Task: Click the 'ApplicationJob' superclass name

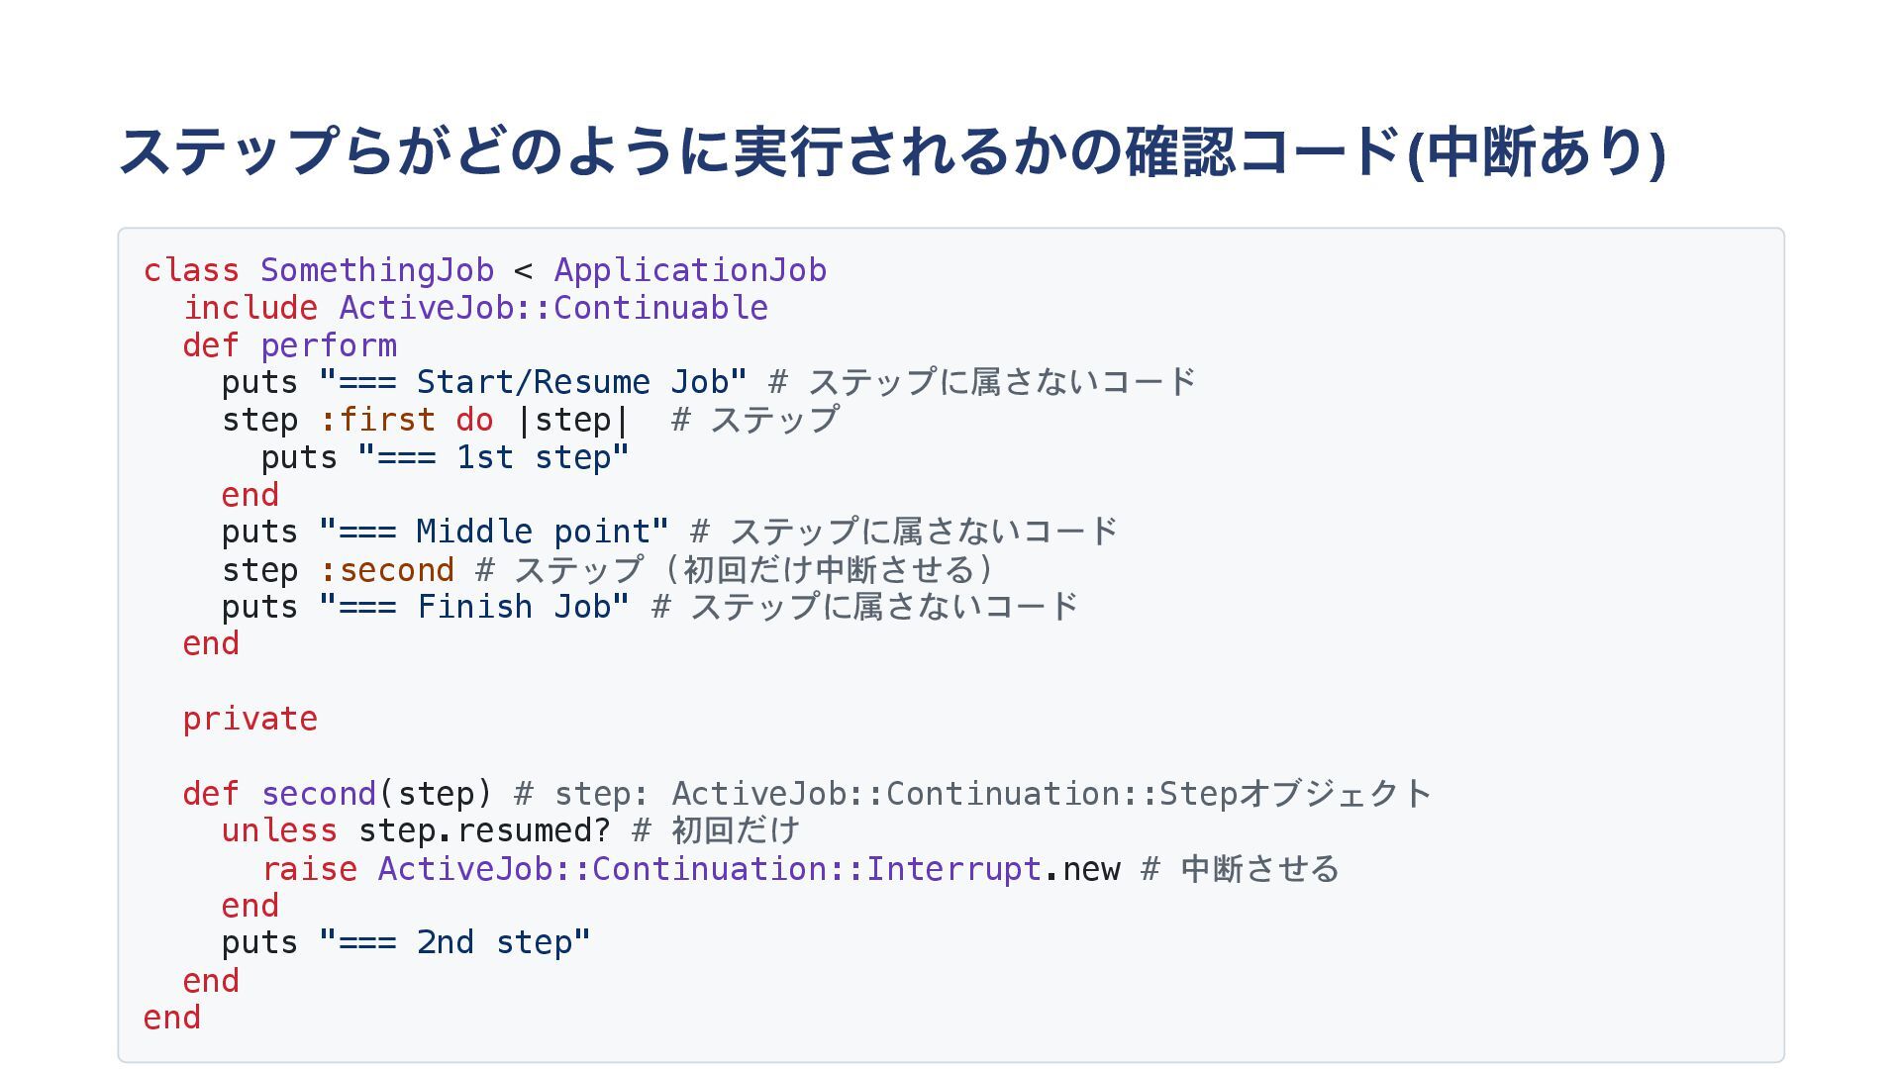Action: [689, 270]
